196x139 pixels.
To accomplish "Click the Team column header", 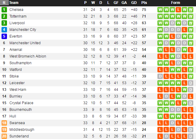I will (x=14, y=3).
